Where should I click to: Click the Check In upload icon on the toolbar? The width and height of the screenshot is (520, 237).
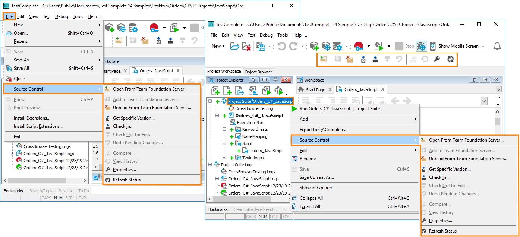click(375, 59)
